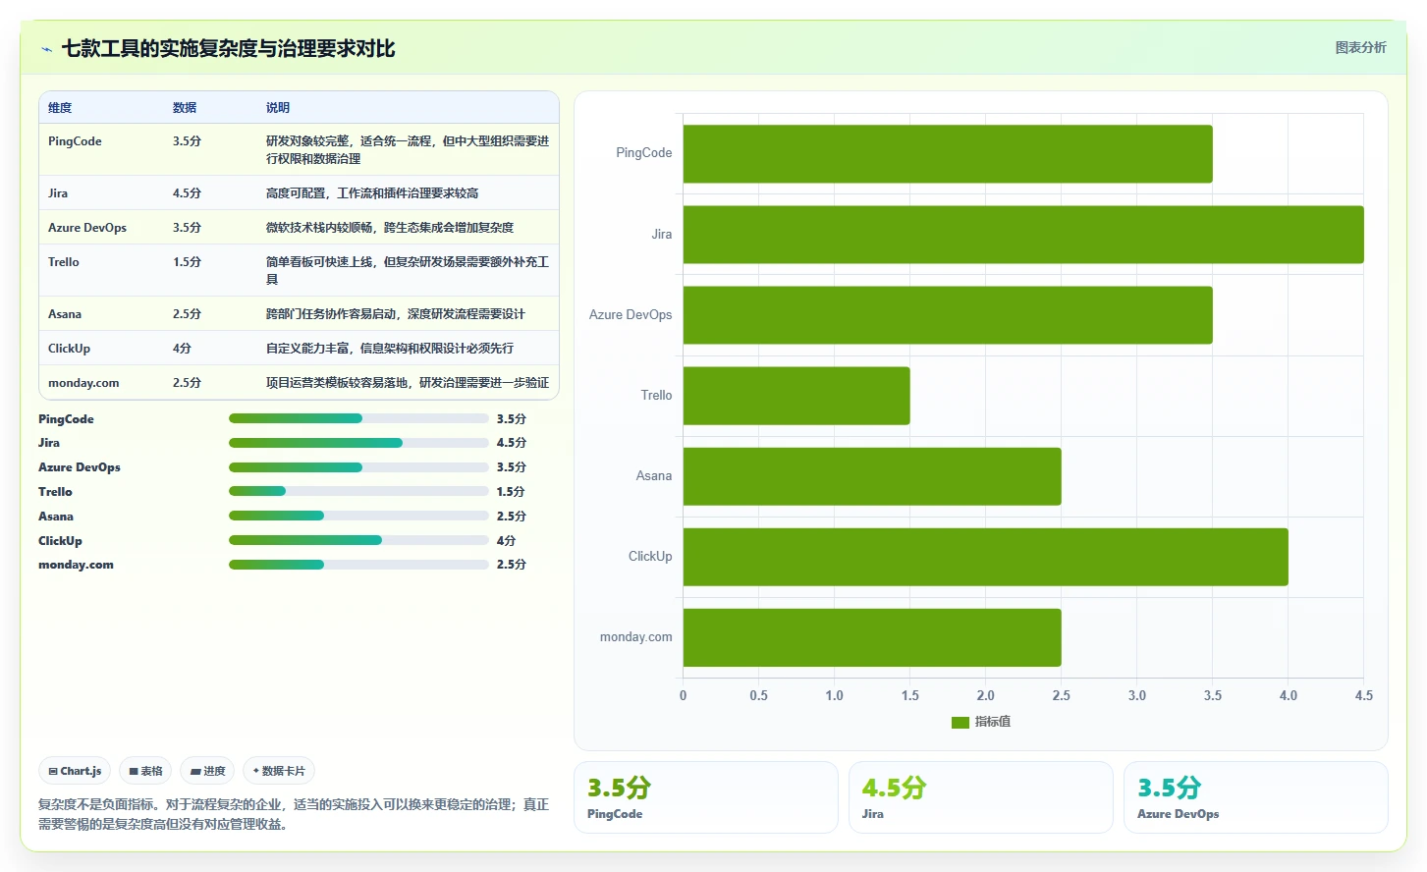
Task: Click the Azure DevOps progress bar
Action: [x=358, y=467]
